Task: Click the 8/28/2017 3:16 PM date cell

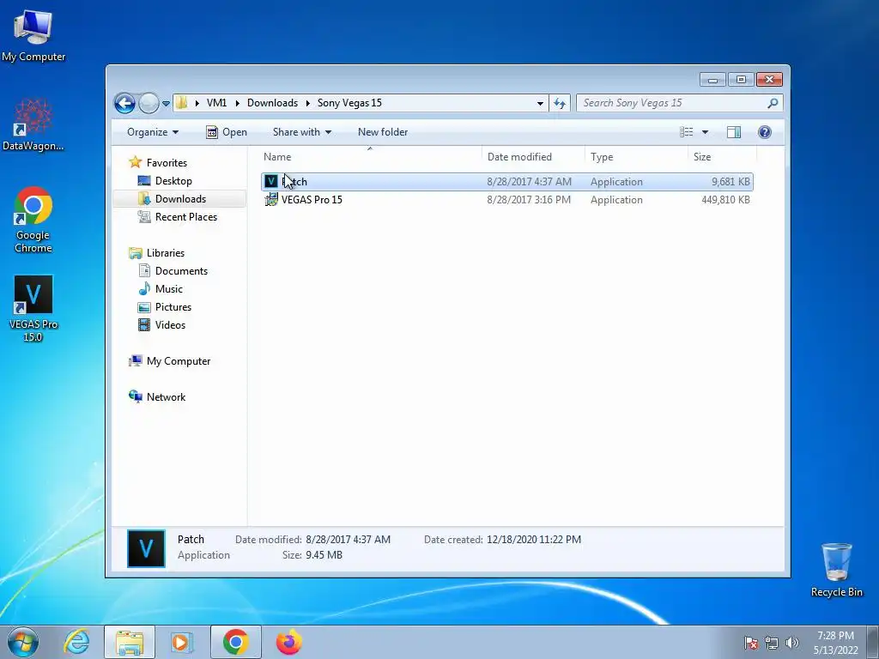Action: click(x=529, y=200)
